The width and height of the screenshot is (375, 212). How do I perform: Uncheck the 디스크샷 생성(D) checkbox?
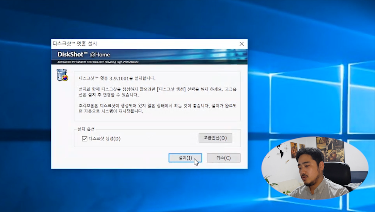85,139
